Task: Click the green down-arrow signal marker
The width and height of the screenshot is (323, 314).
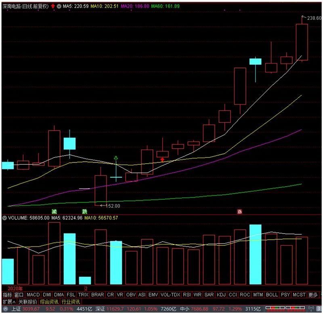Action: [x=116, y=158]
